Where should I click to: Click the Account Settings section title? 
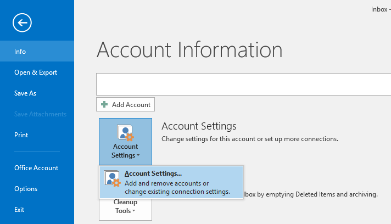pos(199,126)
